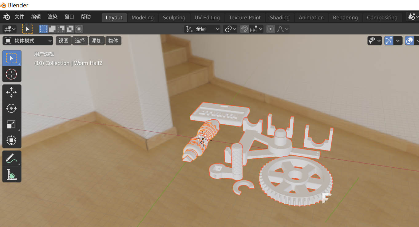Toggle snapping magnet on header
Image resolution: width=419 pixels, height=227 pixels.
pyautogui.click(x=244, y=29)
